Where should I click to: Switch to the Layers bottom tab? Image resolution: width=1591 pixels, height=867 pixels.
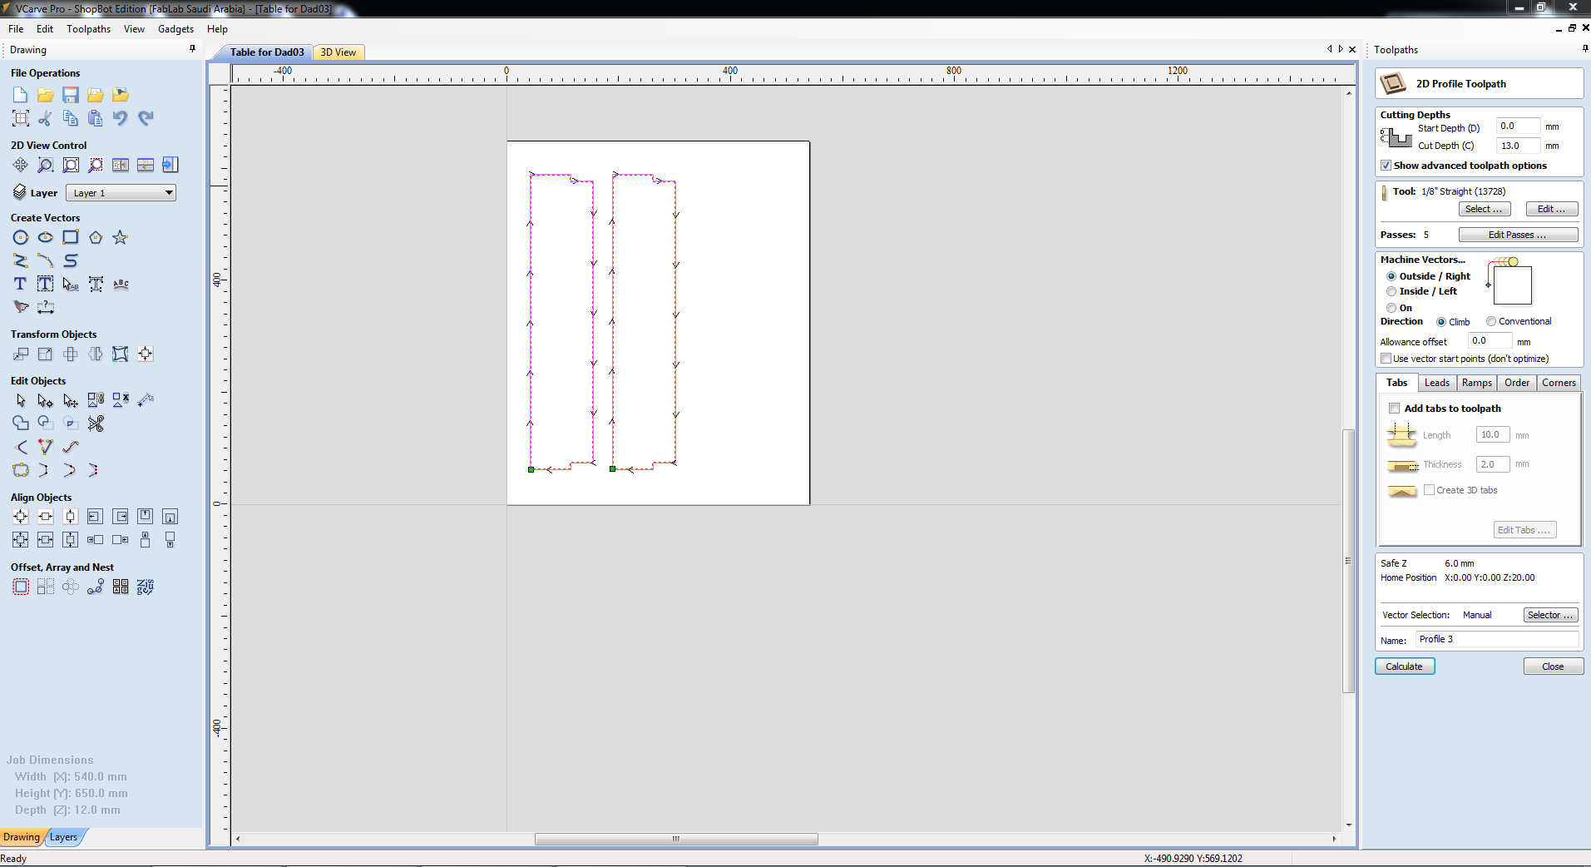(63, 837)
